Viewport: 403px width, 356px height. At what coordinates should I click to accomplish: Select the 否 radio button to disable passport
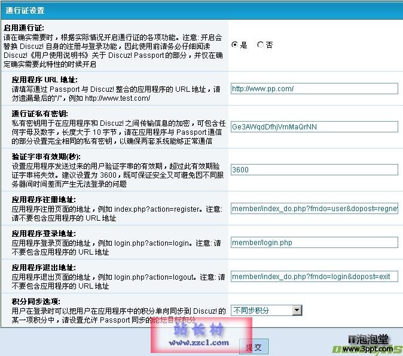[260, 45]
